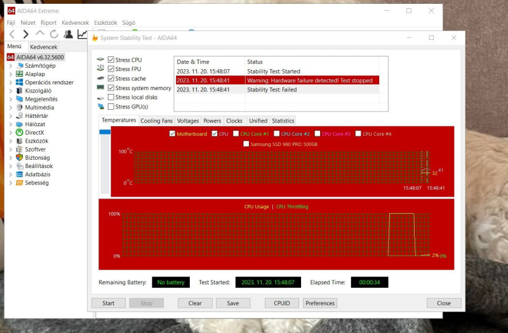Enable the CPU Core #1 graph checkbox
The height and width of the screenshot is (333, 508).
[x=236, y=134]
